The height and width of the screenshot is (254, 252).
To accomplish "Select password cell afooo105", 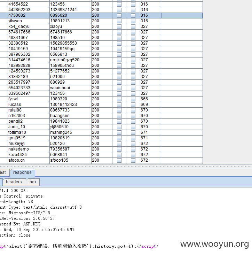I will 70,160.
